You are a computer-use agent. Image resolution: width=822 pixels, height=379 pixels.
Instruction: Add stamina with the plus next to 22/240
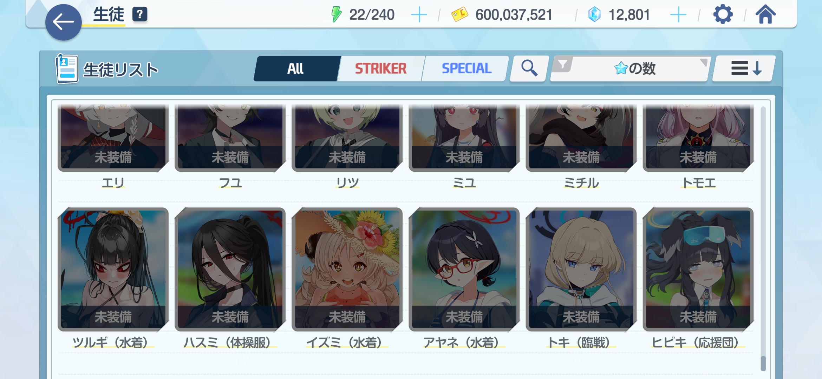point(419,15)
